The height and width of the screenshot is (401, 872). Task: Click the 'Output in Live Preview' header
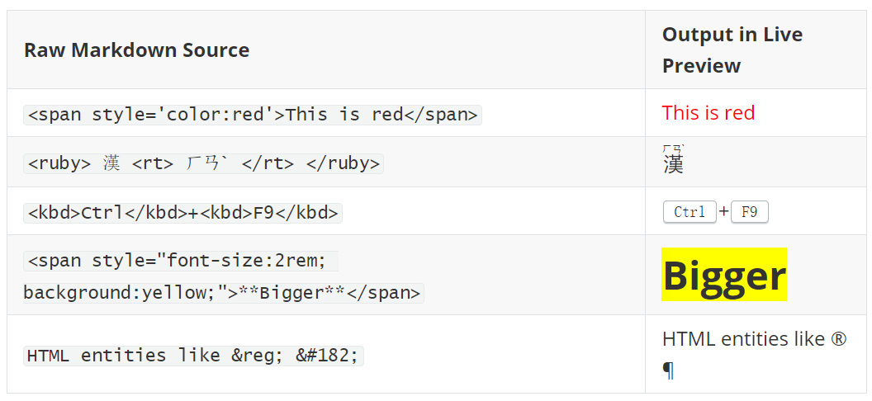click(x=732, y=50)
